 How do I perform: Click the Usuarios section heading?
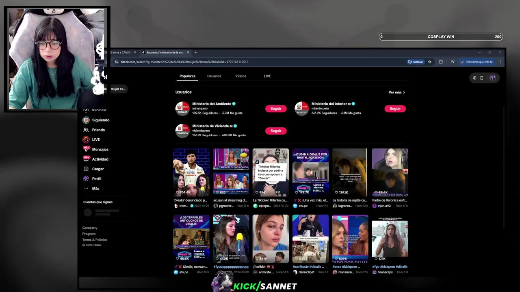[x=183, y=92]
